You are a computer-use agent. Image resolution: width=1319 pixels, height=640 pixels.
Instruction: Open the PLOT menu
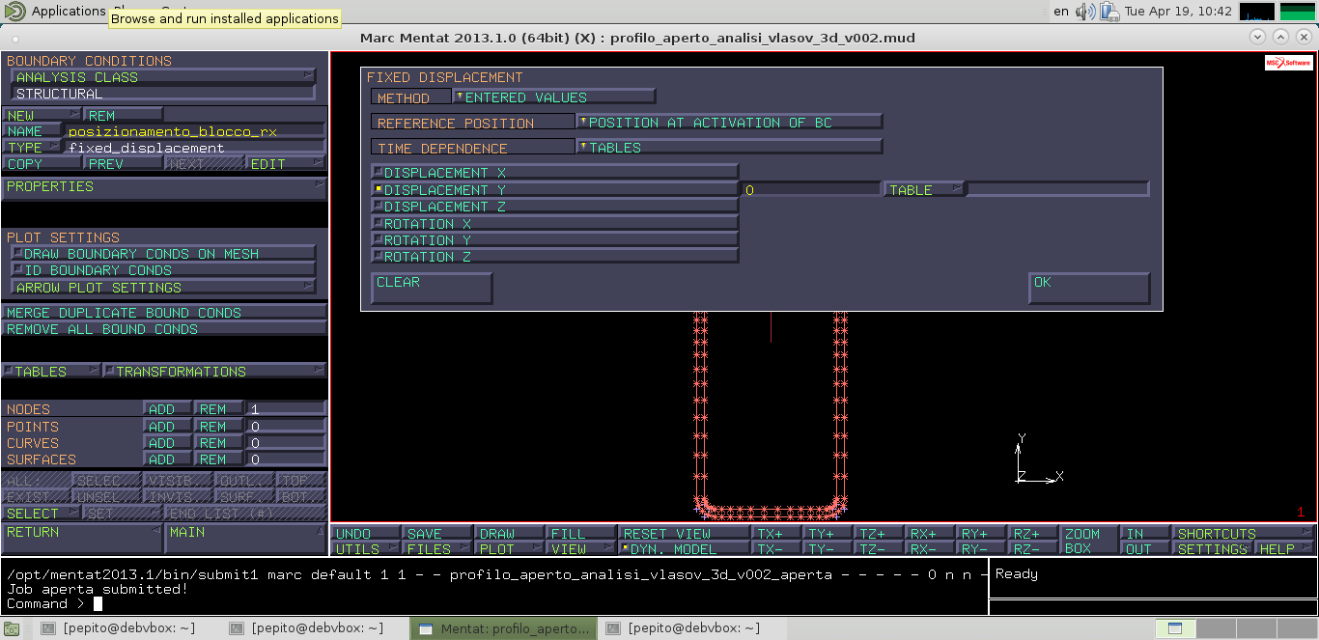pos(510,549)
